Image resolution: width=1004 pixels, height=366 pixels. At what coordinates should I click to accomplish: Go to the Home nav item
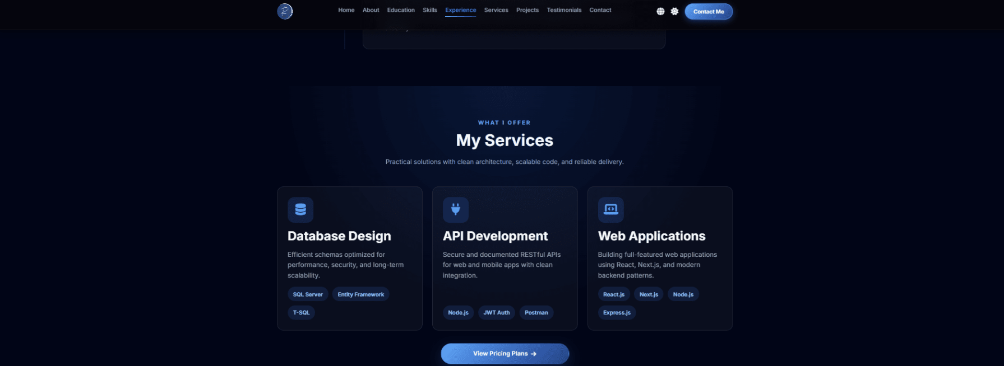tap(346, 10)
